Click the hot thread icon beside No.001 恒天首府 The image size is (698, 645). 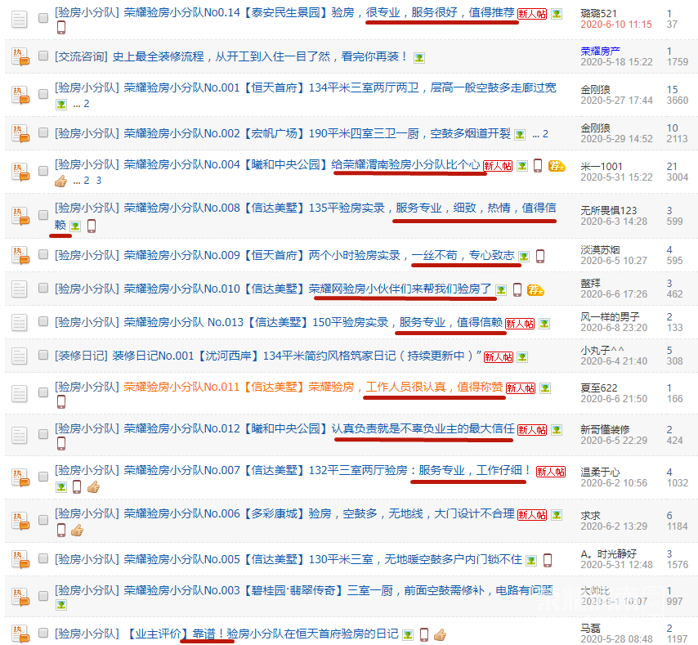click(x=20, y=95)
